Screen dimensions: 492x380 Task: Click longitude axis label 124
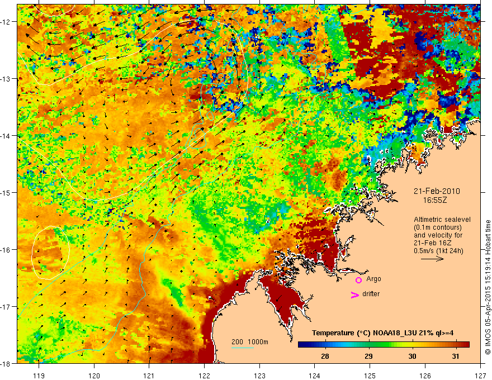[315, 376]
